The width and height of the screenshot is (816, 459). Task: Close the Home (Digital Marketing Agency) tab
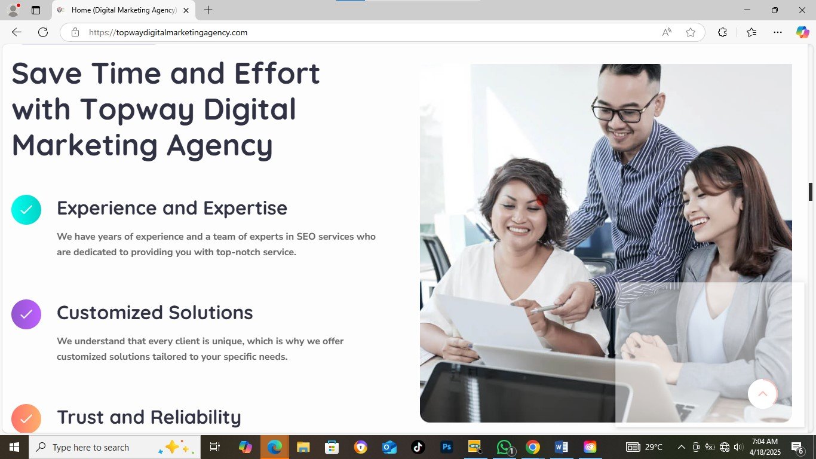[186, 10]
